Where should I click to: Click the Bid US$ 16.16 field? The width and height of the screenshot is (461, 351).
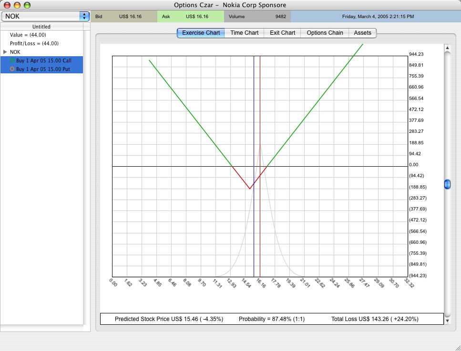(x=124, y=17)
